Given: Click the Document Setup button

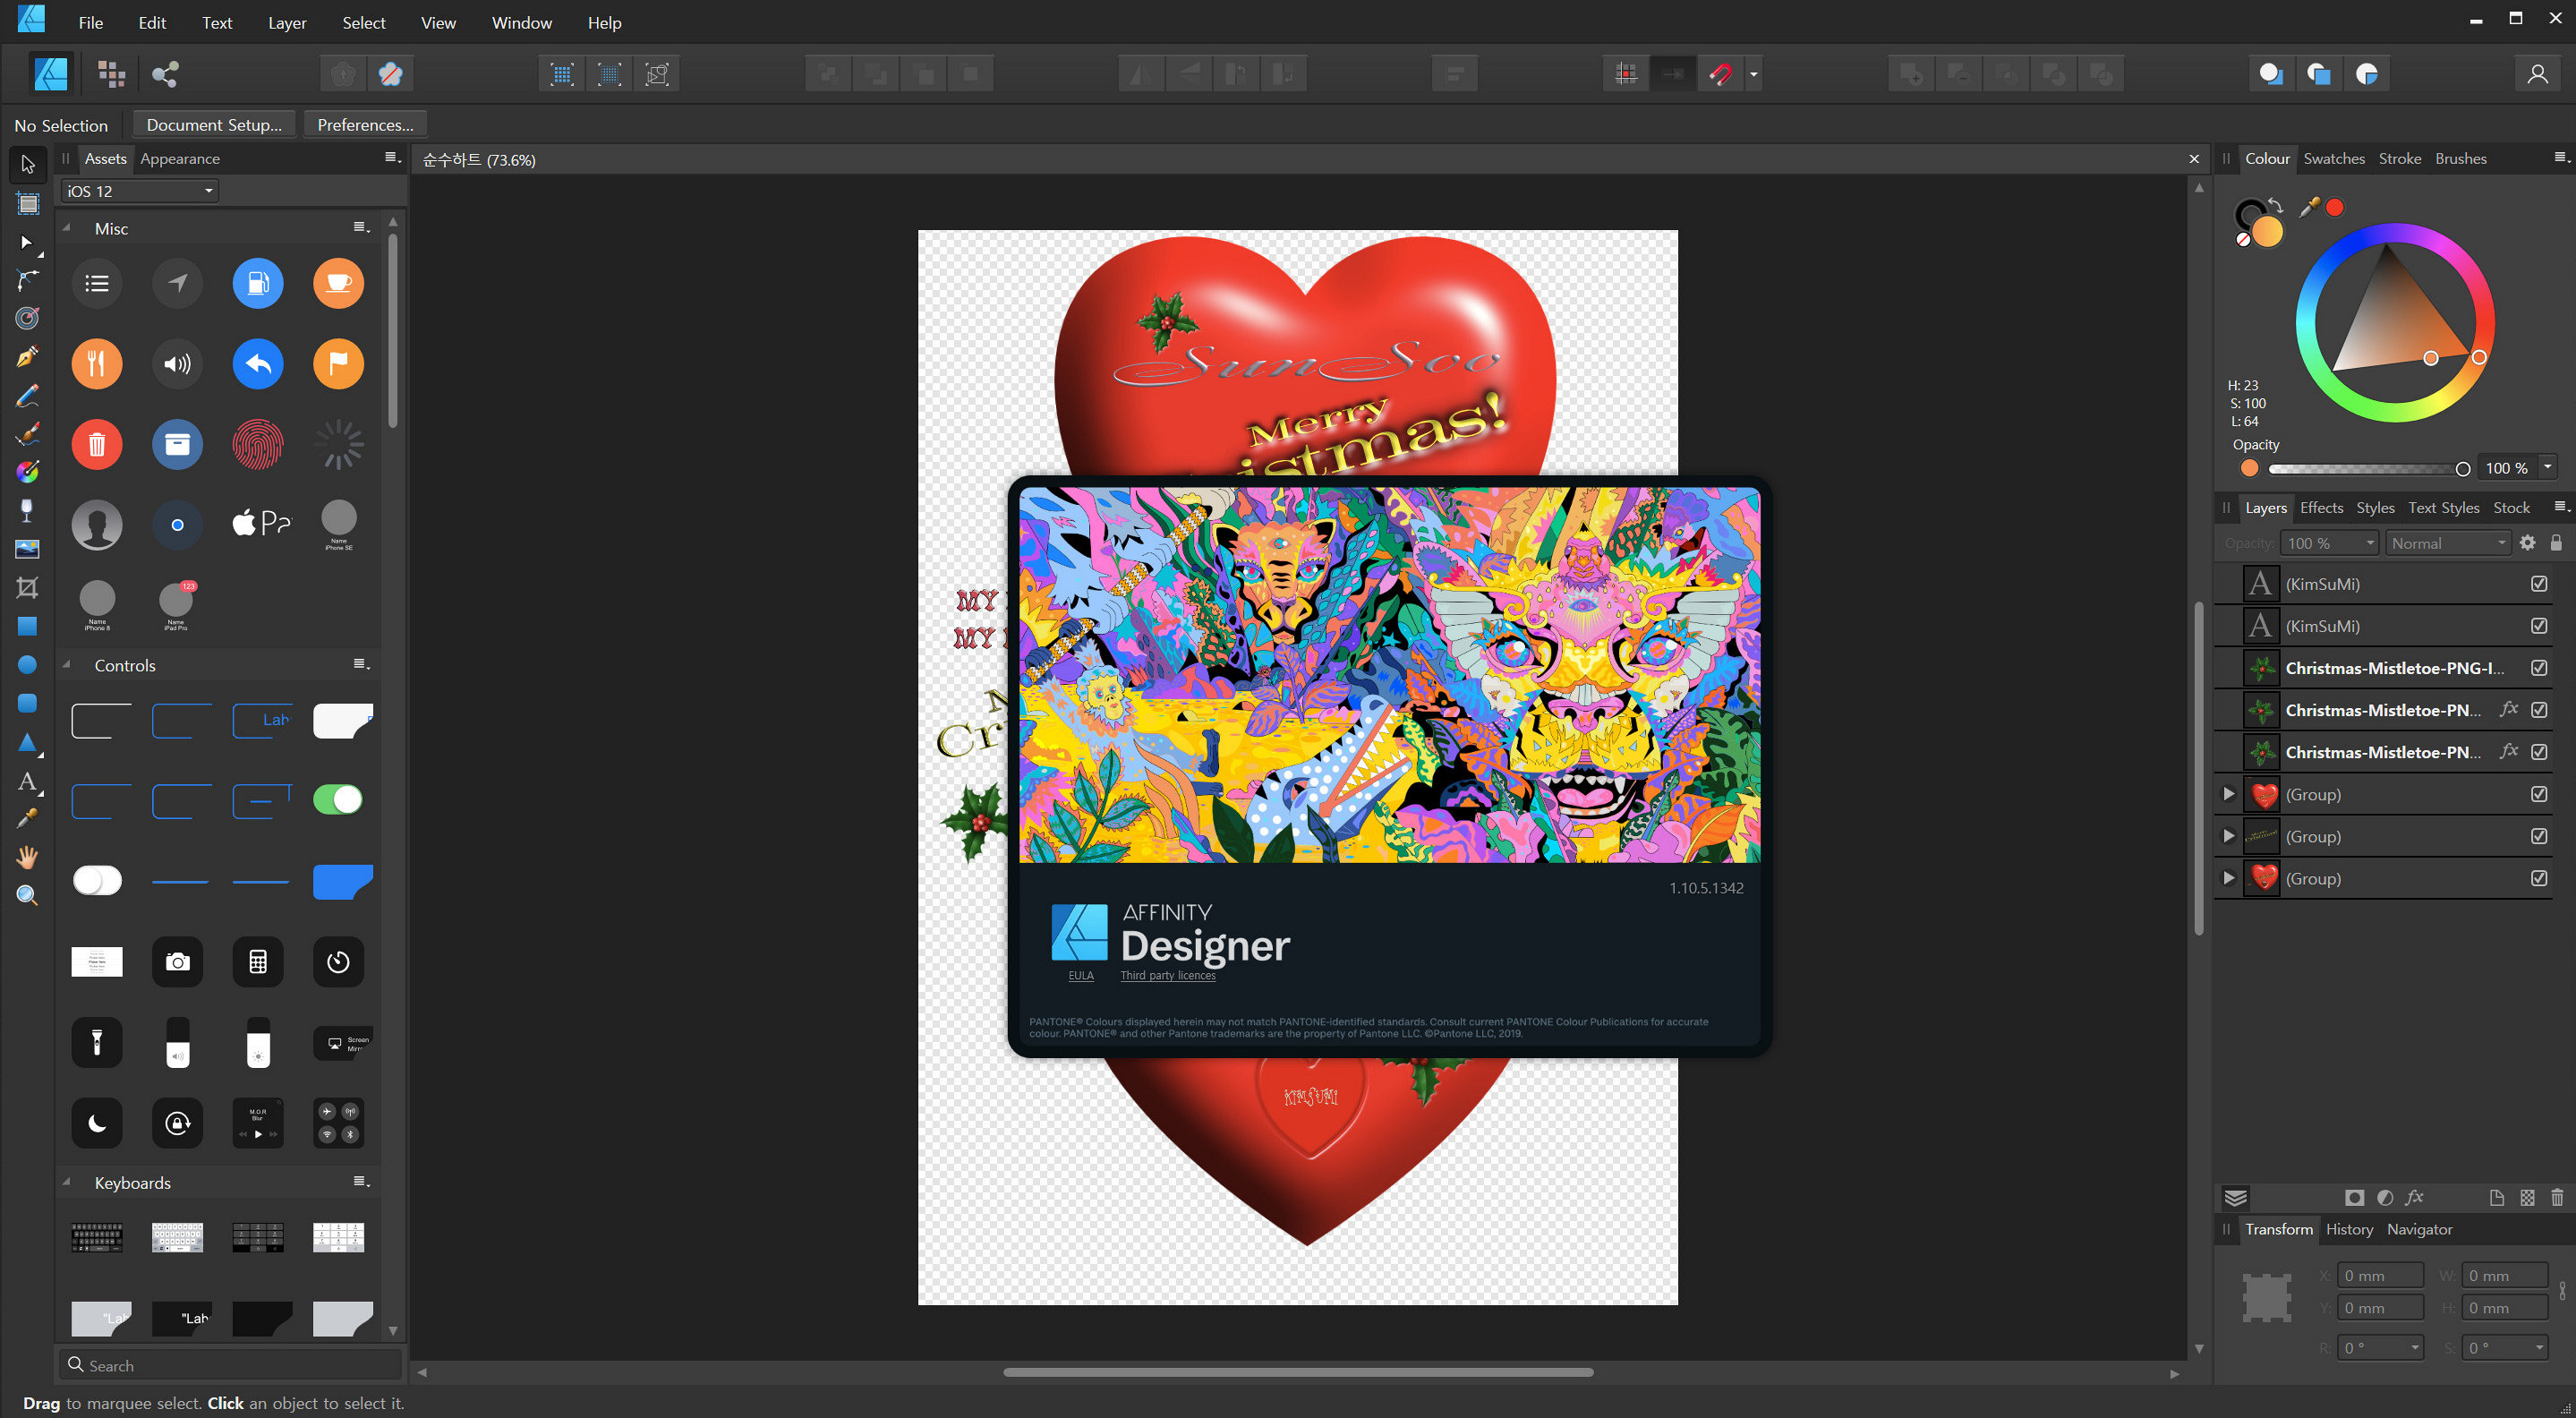Looking at the screenshot, I should (214, 125).
